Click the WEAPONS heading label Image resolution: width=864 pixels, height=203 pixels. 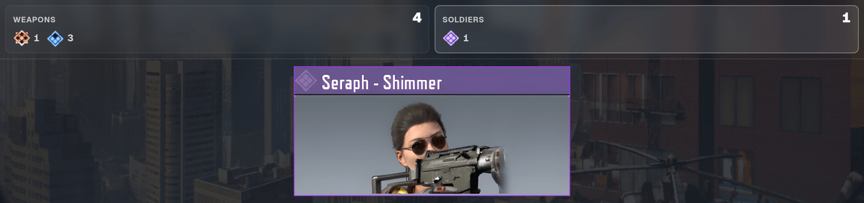(34, 20)
